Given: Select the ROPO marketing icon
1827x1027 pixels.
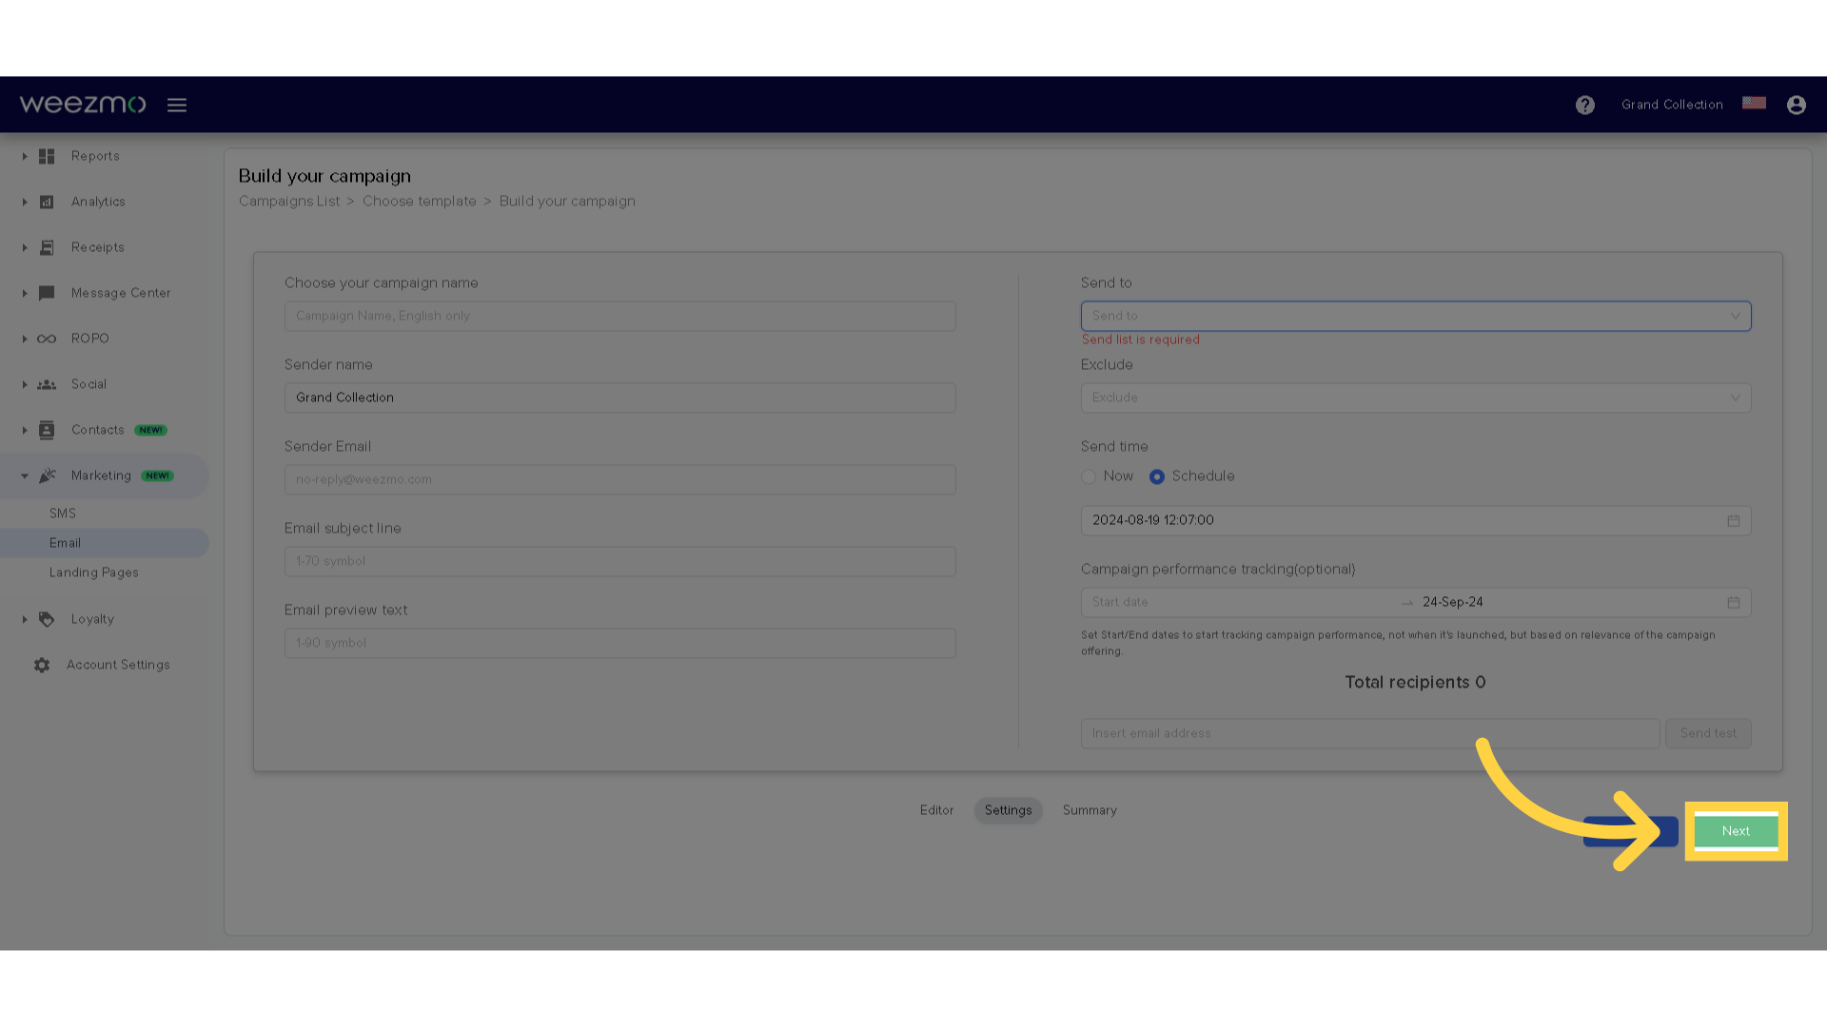Looking at the screenshot, I should [47, 339].
